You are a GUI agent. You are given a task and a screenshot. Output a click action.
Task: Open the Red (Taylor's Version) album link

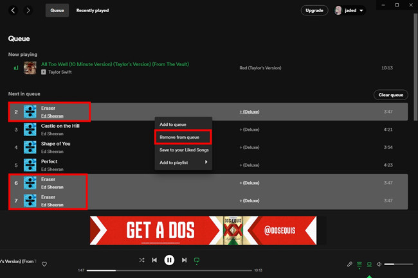(x=260, y=68)
